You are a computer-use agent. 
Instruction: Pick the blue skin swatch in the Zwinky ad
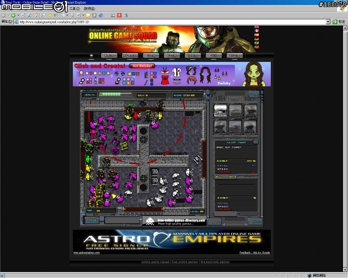104,73
